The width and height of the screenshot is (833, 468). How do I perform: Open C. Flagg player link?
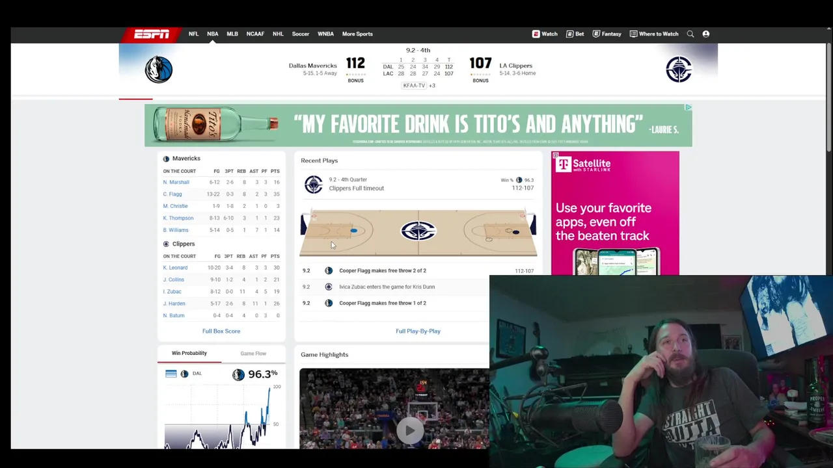tap(172, 194)
